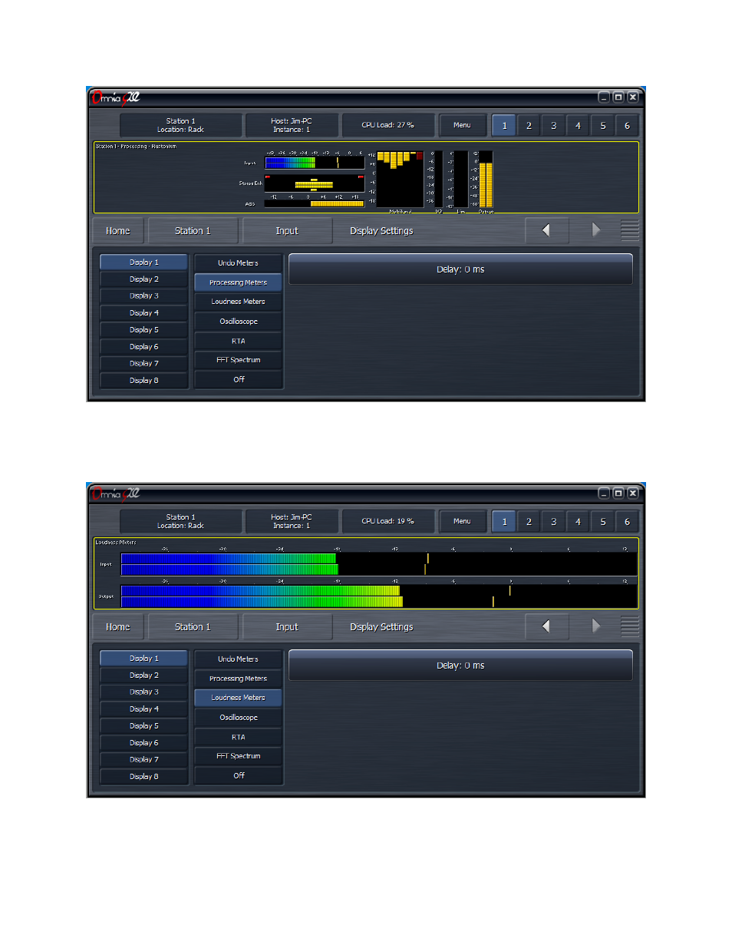Open the lines menu icon in bottom window
Viewport: 732px width, 948px height.
[x=630, y=626]
